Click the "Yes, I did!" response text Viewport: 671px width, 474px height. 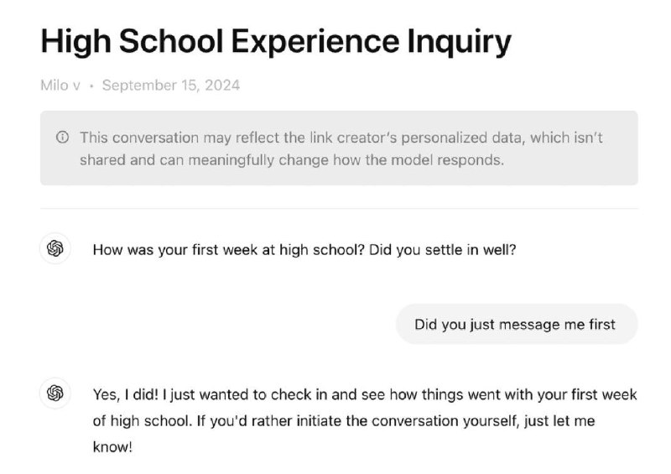pyautogui.click(x=365, y=420)
